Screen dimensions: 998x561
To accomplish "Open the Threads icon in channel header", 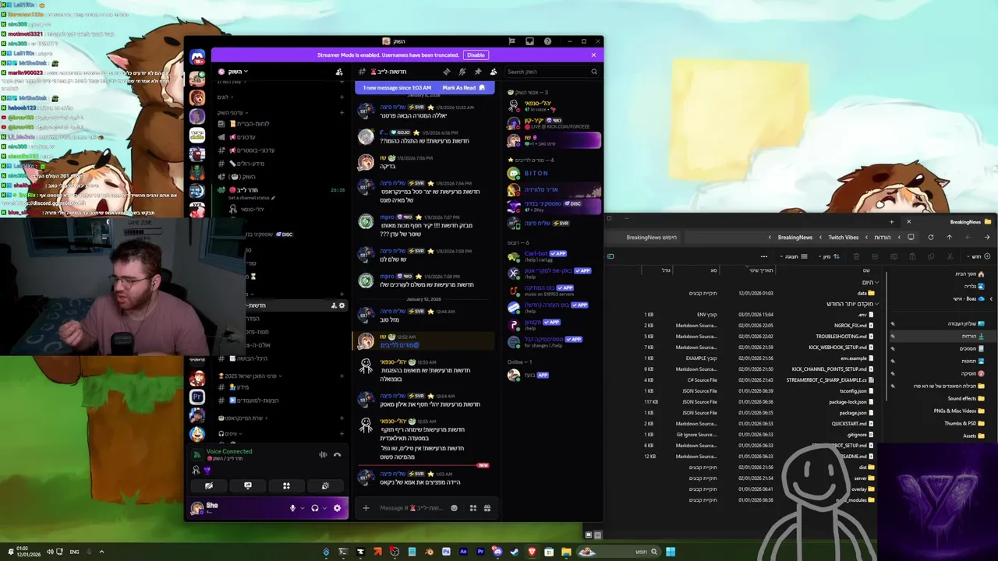I will click(x=446, y=72).
